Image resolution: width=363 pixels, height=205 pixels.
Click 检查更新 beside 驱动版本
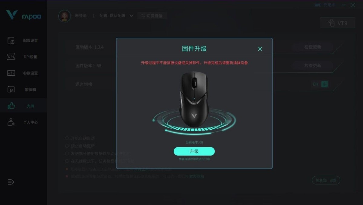point(313,47)
